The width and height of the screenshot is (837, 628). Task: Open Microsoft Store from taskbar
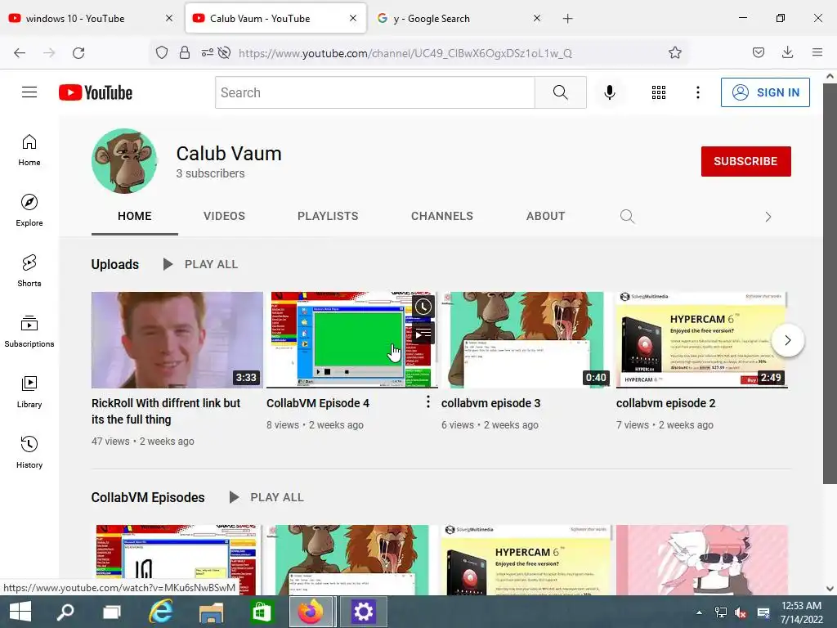[262, 612]
